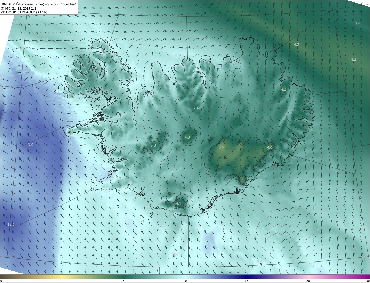The image size is (370, 283).
Task: Click the UWC/IG Úrkomumætti title line
Action: 38,4
